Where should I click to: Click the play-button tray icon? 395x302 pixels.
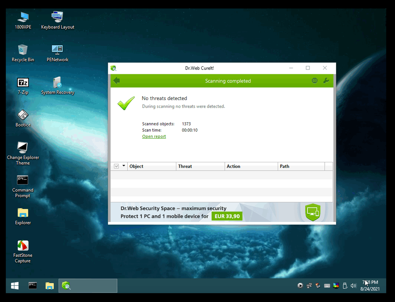coord(300,286)
